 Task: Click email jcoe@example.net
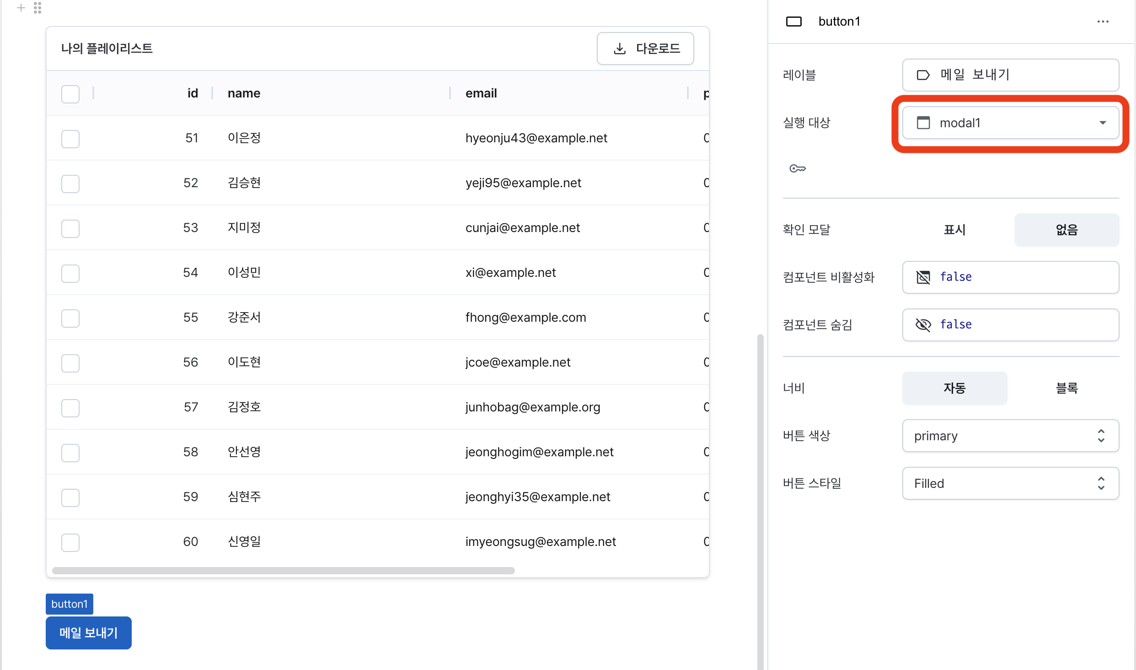click(518, 362)
